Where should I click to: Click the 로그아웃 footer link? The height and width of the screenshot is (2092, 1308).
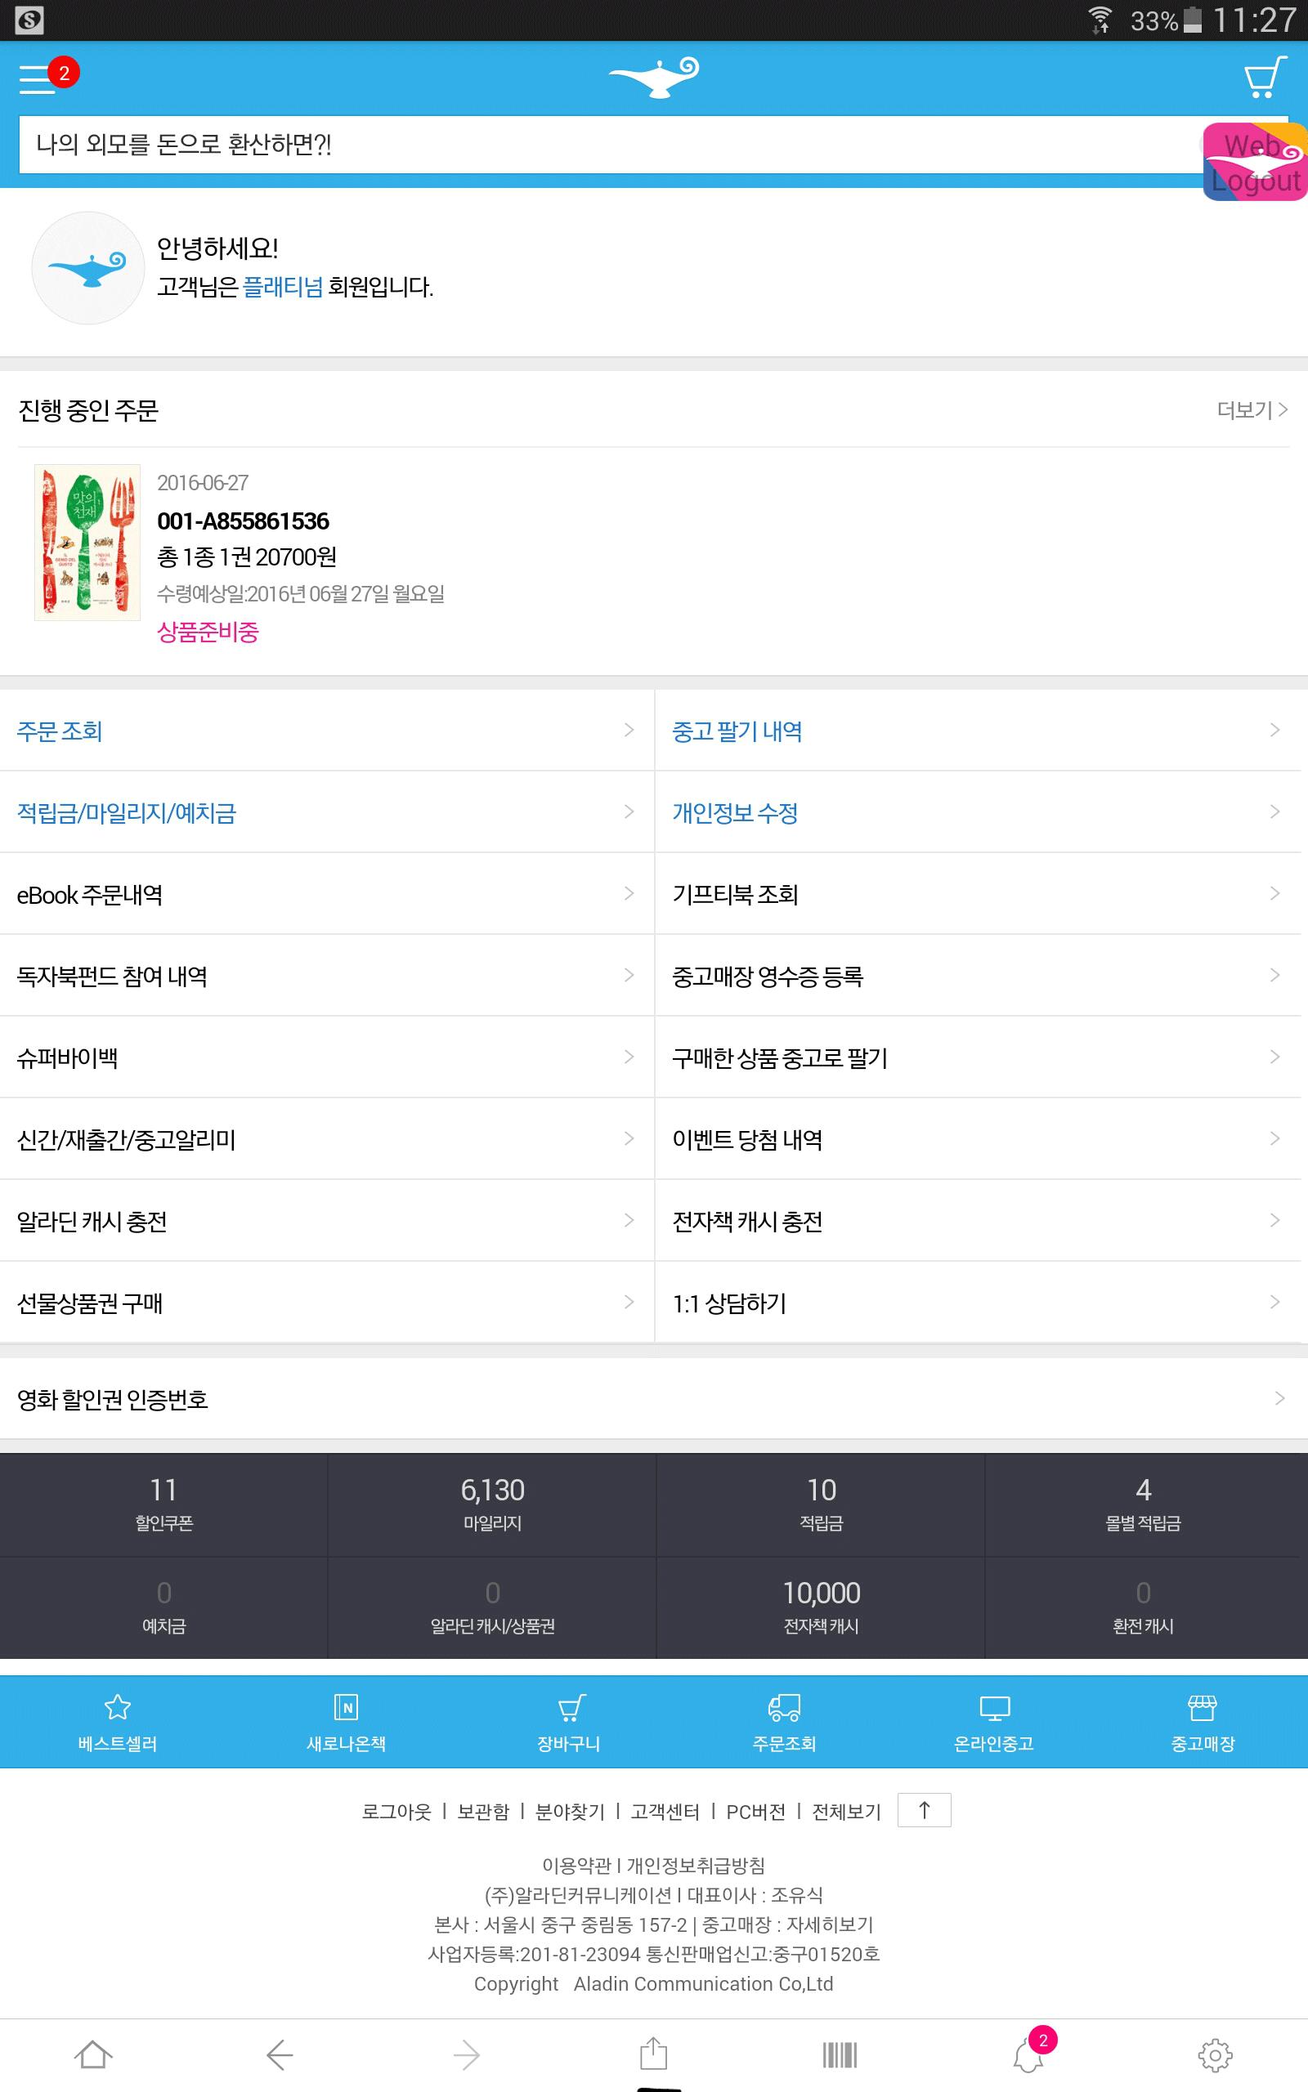396,1811
